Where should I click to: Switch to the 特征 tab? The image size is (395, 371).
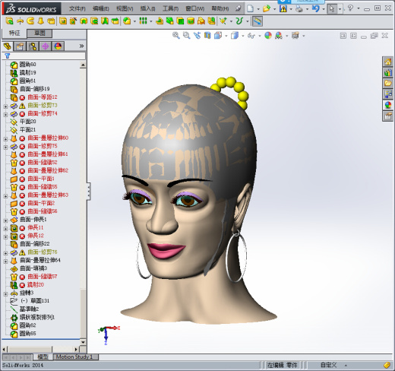pos(14,33)
